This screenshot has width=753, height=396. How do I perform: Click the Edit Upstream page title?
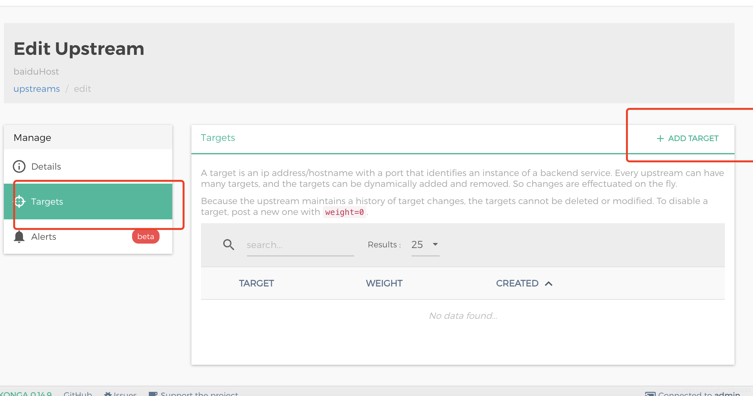point(79,49)
